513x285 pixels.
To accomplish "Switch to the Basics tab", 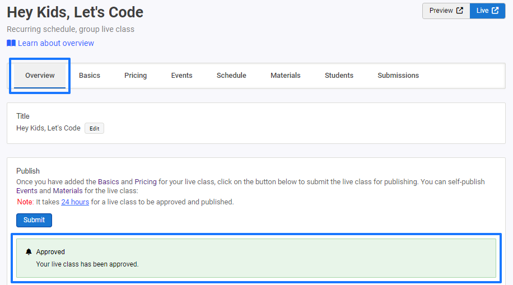I will (89, 76).
